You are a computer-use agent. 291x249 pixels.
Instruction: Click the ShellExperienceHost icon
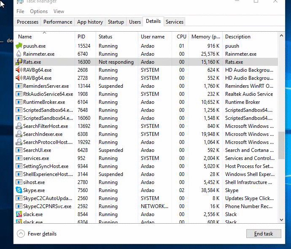click(x=19, y=174)
